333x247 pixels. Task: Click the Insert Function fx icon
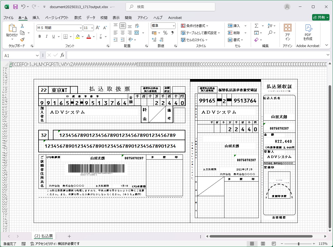click(62, 55)
